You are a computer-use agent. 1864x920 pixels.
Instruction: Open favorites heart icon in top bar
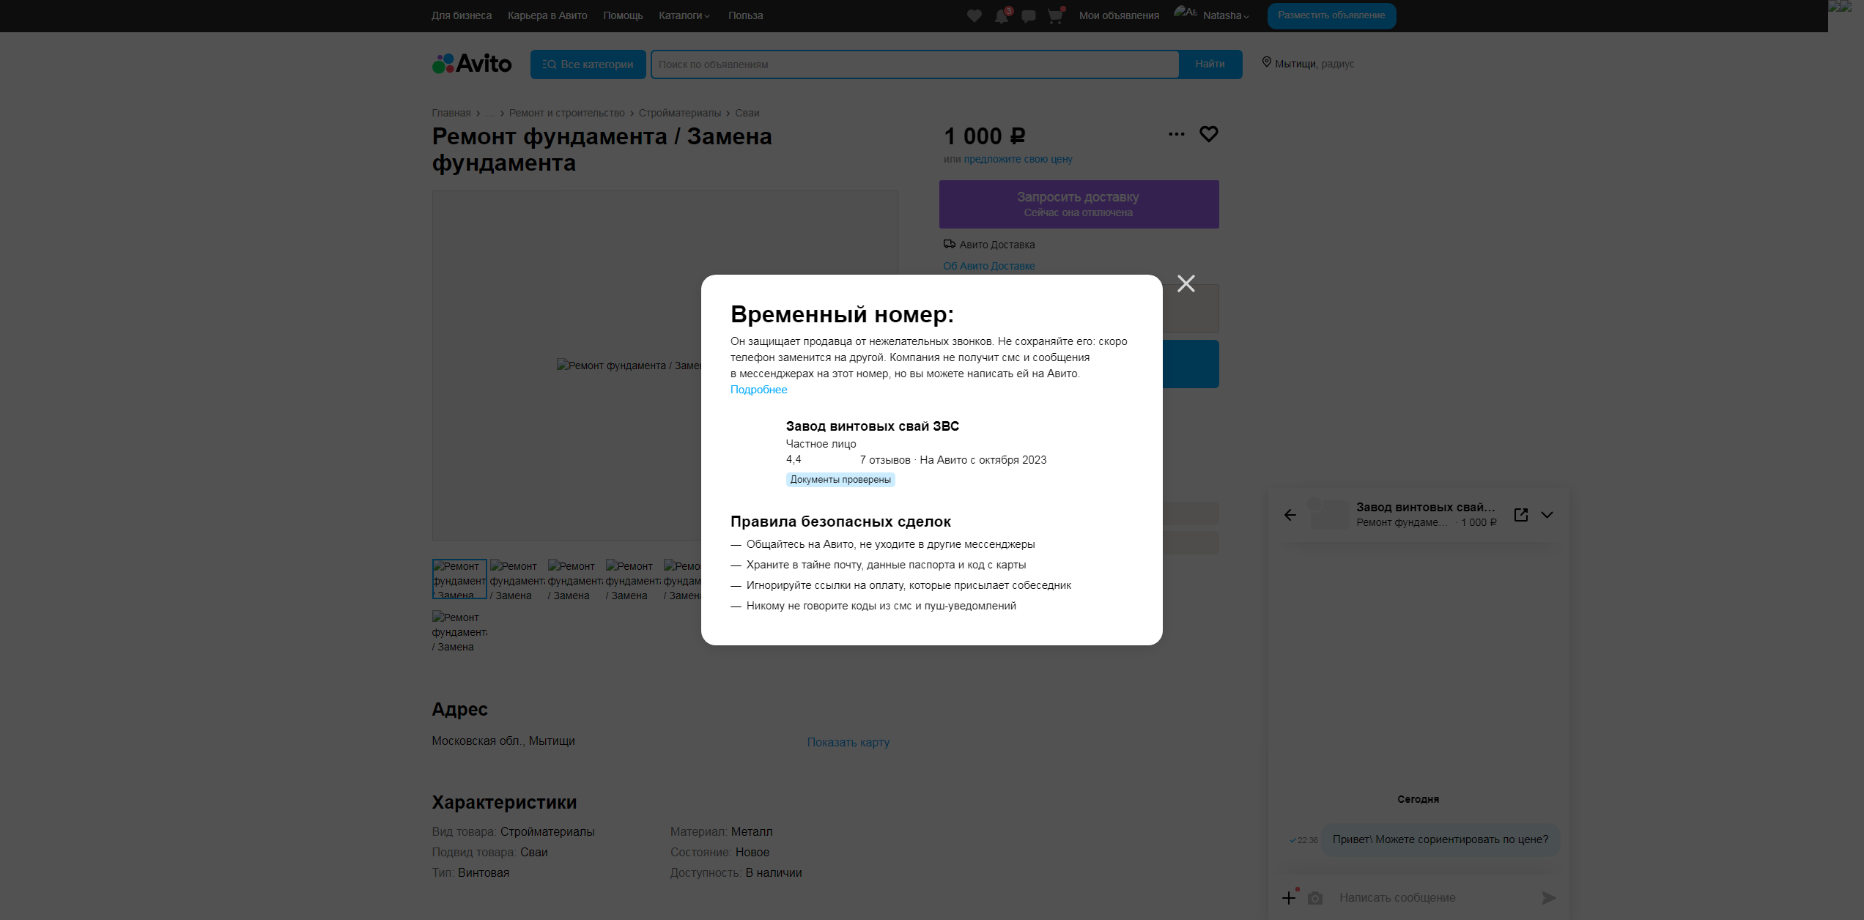pos(974,15)
